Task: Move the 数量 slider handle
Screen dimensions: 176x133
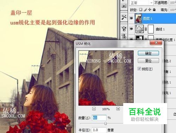Action: pyautogui.click(x=106, y=123)
